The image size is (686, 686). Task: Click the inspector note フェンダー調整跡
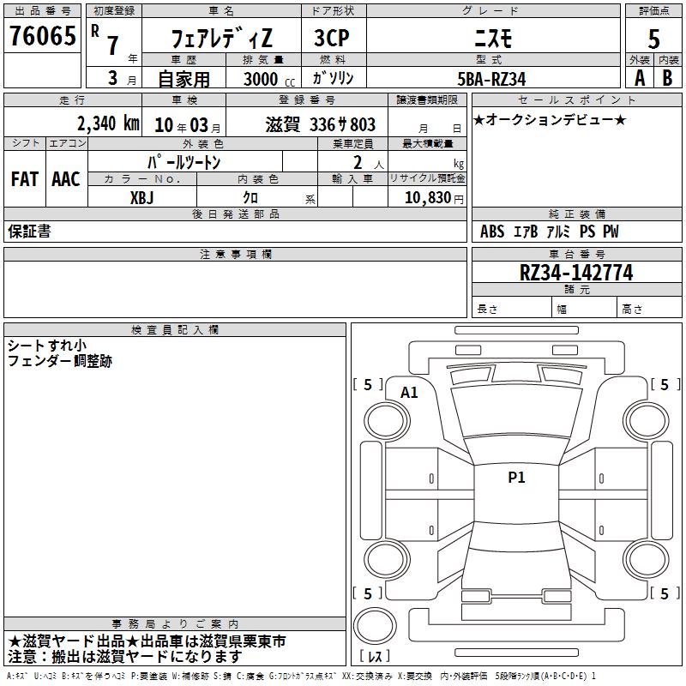[59, 362]
